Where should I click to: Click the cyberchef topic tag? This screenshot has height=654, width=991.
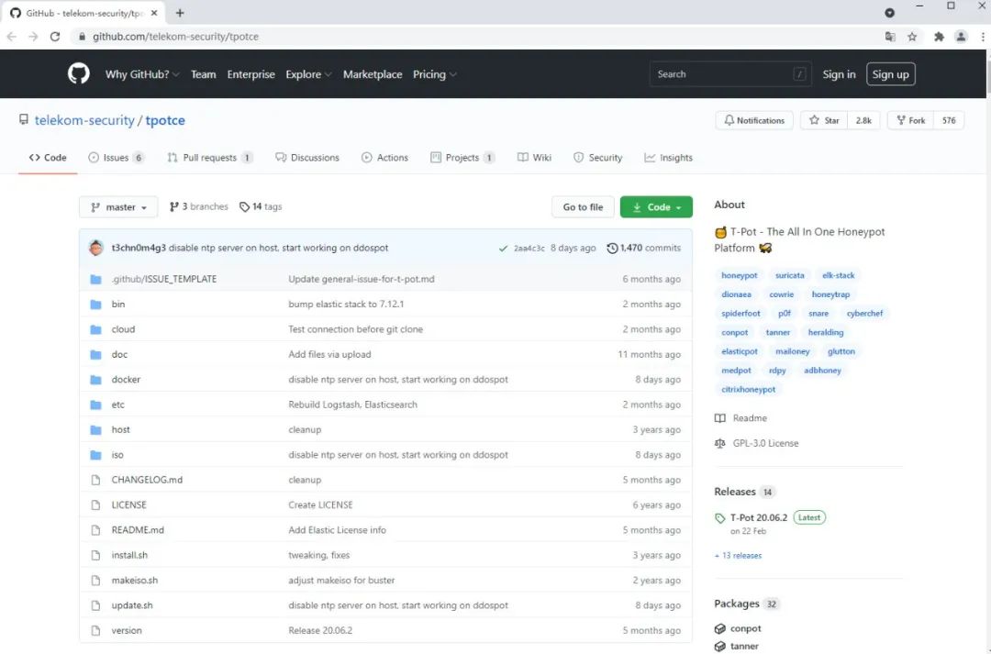click(x=864, y=314)
